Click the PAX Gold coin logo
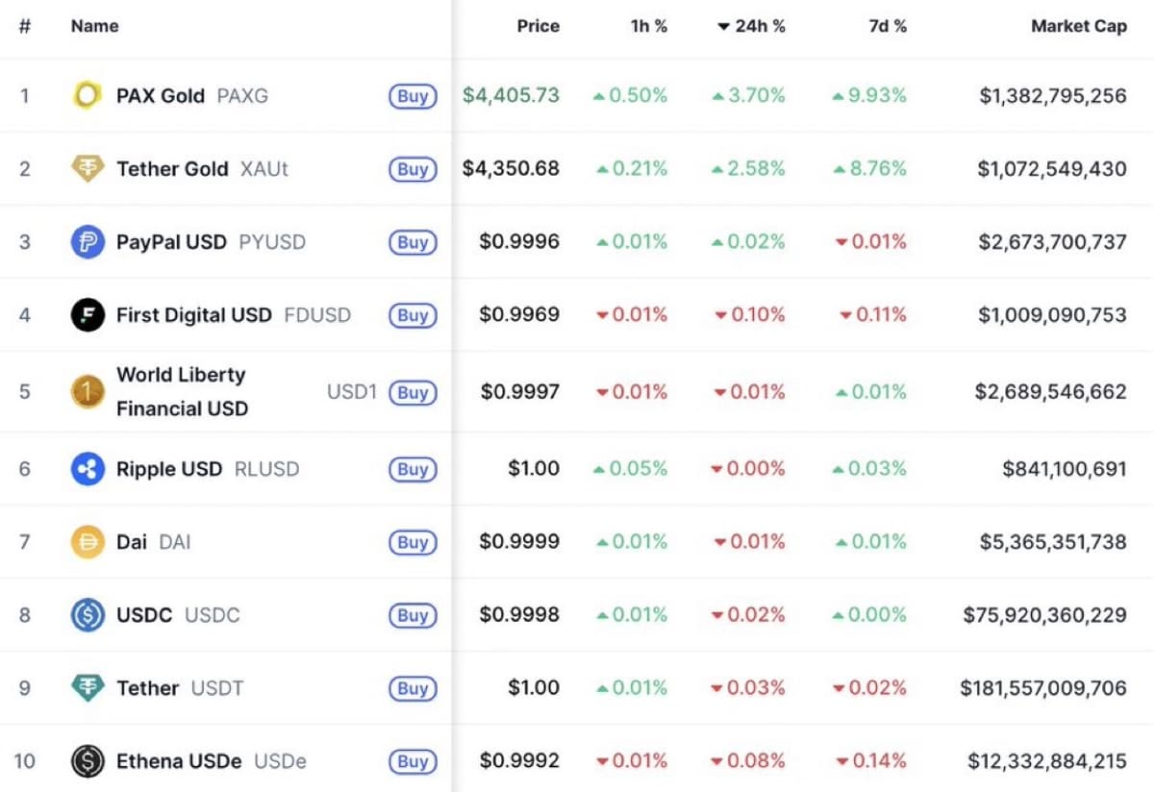The height and width of the screenshot is (792, 1154). pyautogui.click(x=87, y=96)
